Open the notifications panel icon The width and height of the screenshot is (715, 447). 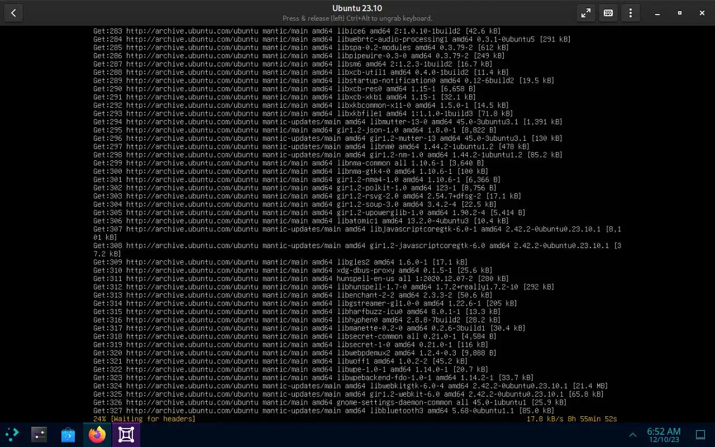coord(700,435)
